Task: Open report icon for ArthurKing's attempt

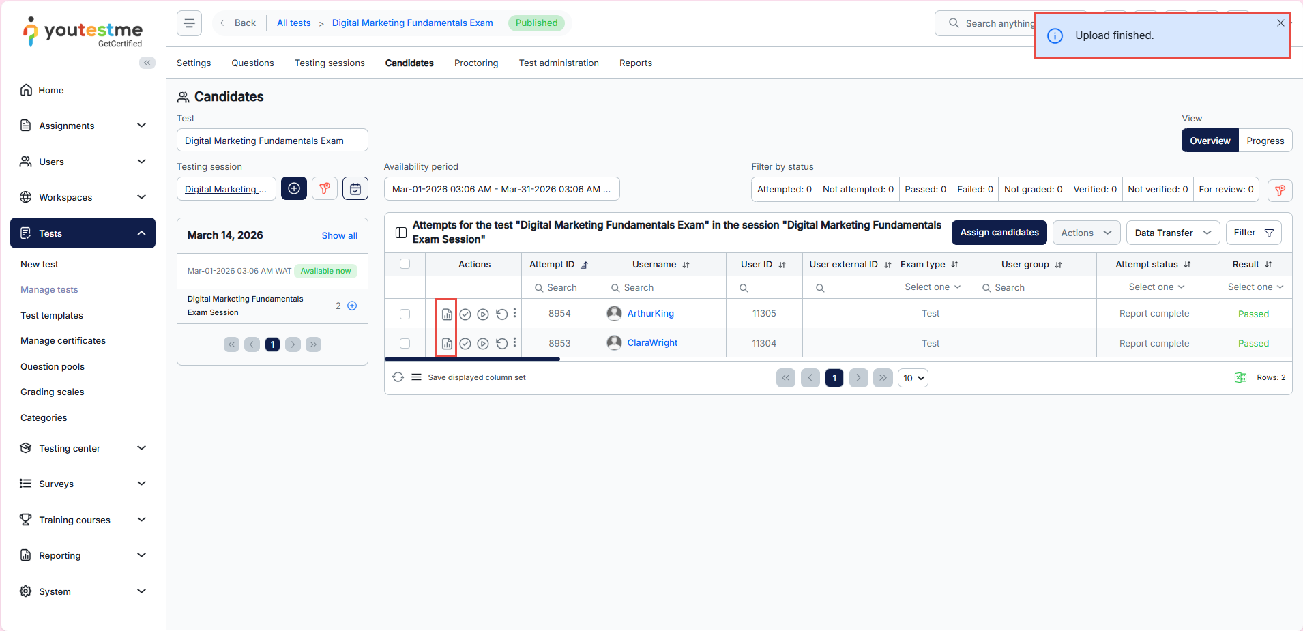Action: pos(447,314)
